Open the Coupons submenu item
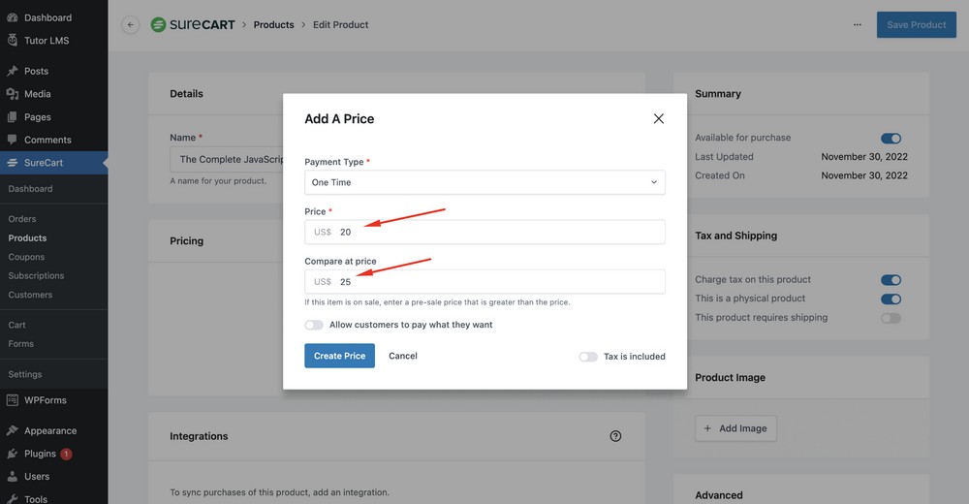The height and width of the screenshot is (504, 969). [26, 257]
